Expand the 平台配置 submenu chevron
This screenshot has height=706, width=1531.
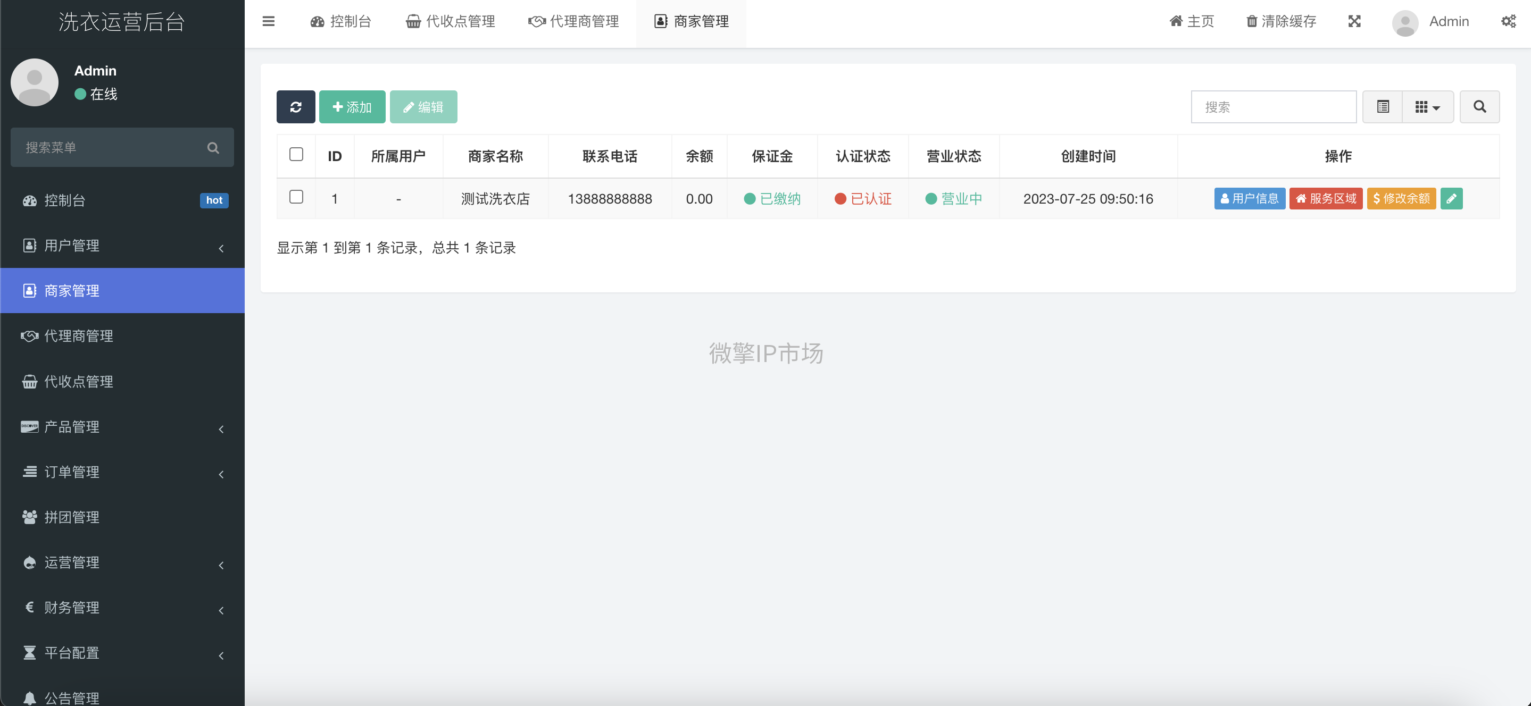point(221,655)
